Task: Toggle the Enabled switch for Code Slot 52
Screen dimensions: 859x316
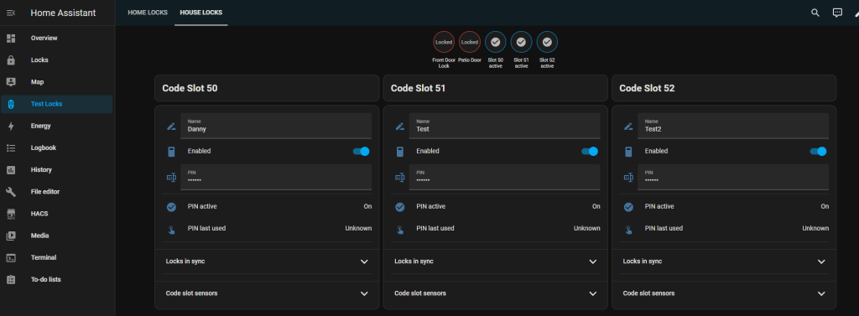Action: pos(819,151)
